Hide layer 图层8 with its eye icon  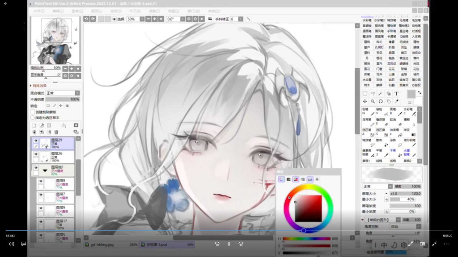coord(41,181)
